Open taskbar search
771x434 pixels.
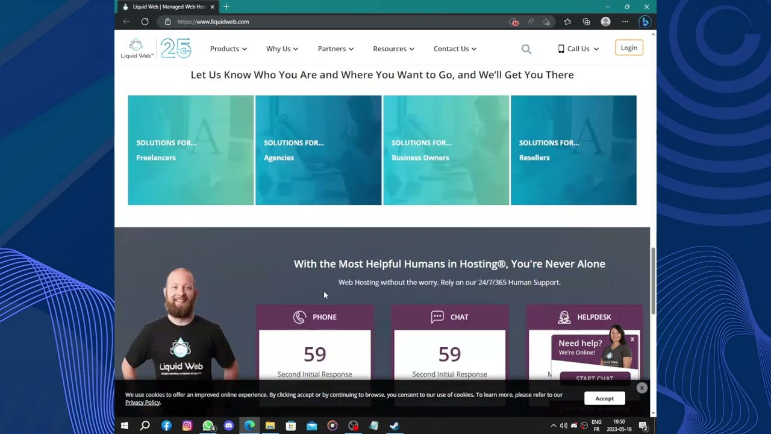[145, 426]
